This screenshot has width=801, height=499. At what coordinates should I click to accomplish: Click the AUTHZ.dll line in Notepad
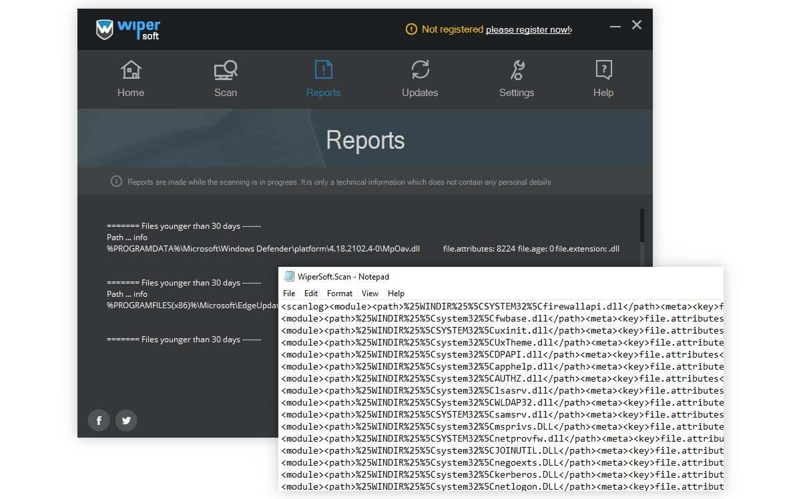(502, 379)
